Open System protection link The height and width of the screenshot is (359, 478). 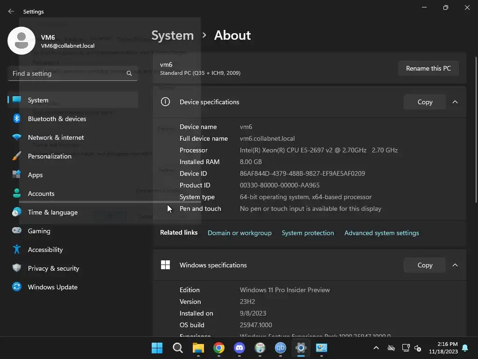point(308,233)
